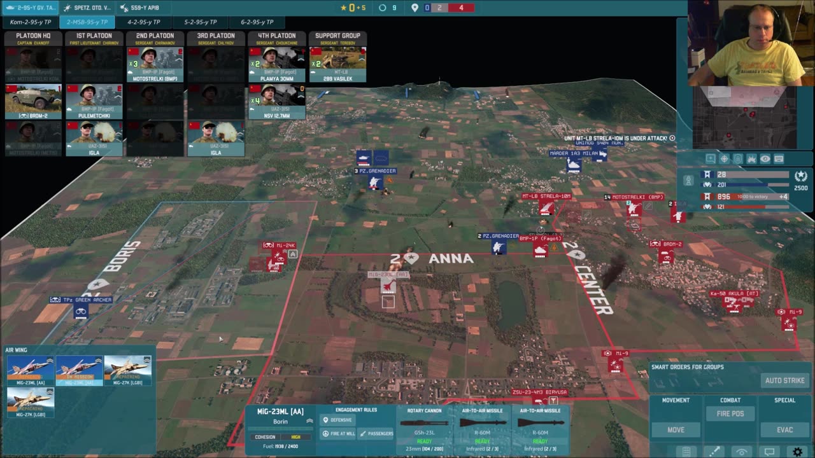Viewport: 815px width, 458px height.
Task: Click the flame icon under minimap
Action: pos(751,158)
